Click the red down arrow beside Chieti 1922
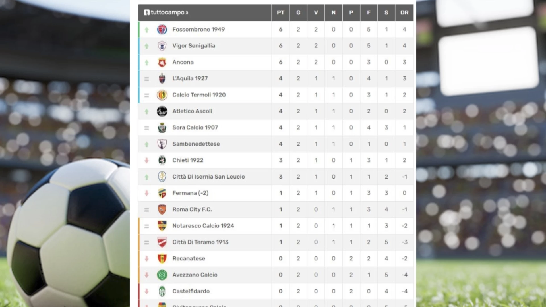 pos(147,161)
